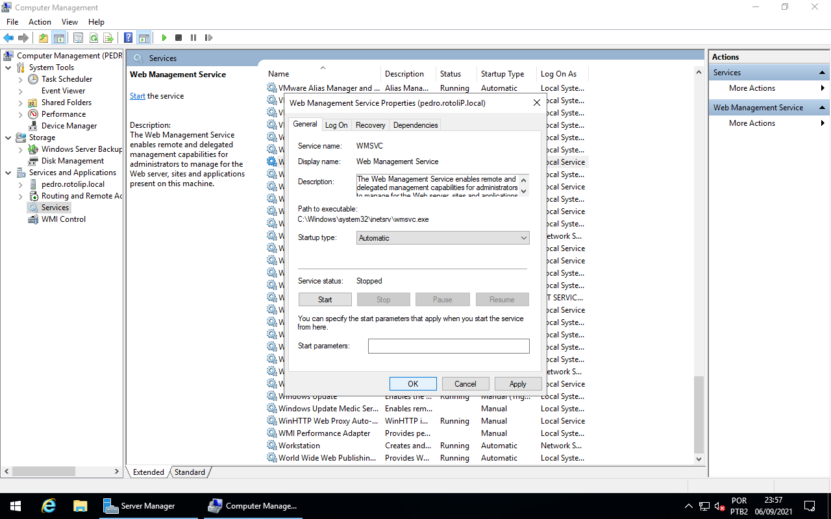Click the Start button in dialog
831x519 pixels.
pos(325,300)
